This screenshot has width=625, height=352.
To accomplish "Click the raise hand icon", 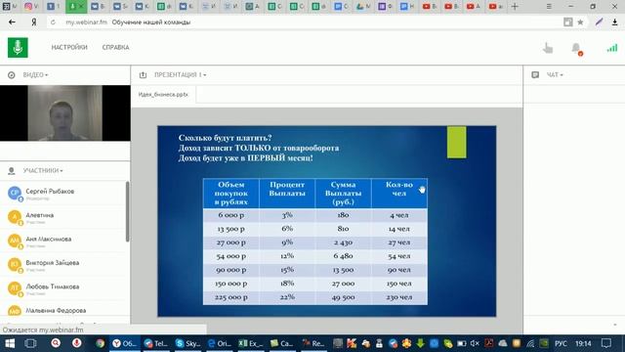I will 548,48.
